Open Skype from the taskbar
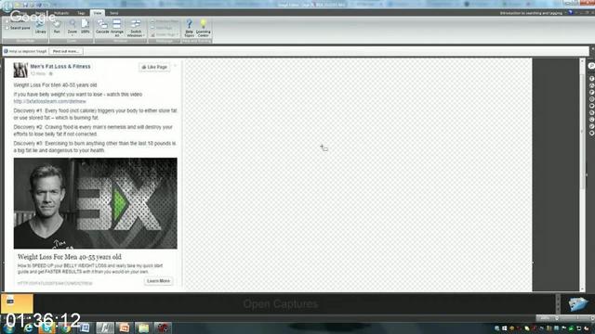Image resolution: width=595 pixels, height=334 pixels. pyautogui.click(x=47, y=328)
